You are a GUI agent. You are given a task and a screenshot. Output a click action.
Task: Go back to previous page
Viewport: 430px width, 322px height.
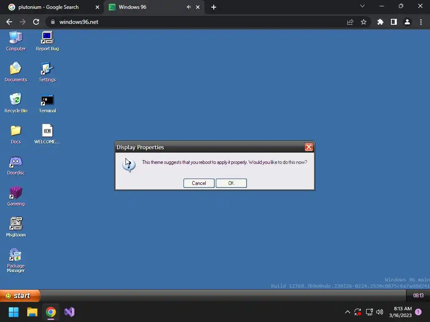(9, 22)
